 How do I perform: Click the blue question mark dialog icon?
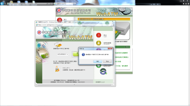(83, 54)
